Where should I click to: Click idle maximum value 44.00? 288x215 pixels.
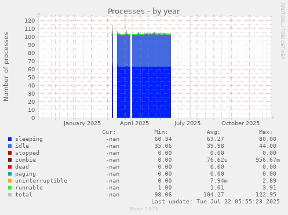[268, 146]
